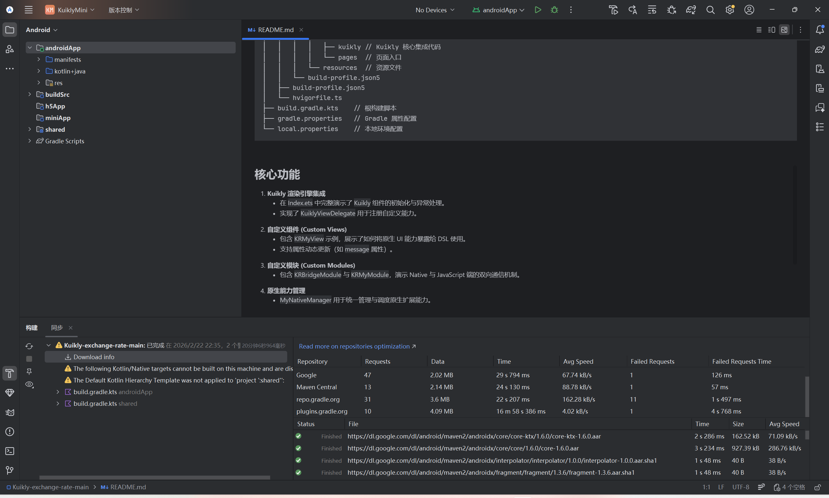The height and width of the screenshot is (498, 829).
Task: Click the build hammer tool window icon
Action: coord(10,373)
